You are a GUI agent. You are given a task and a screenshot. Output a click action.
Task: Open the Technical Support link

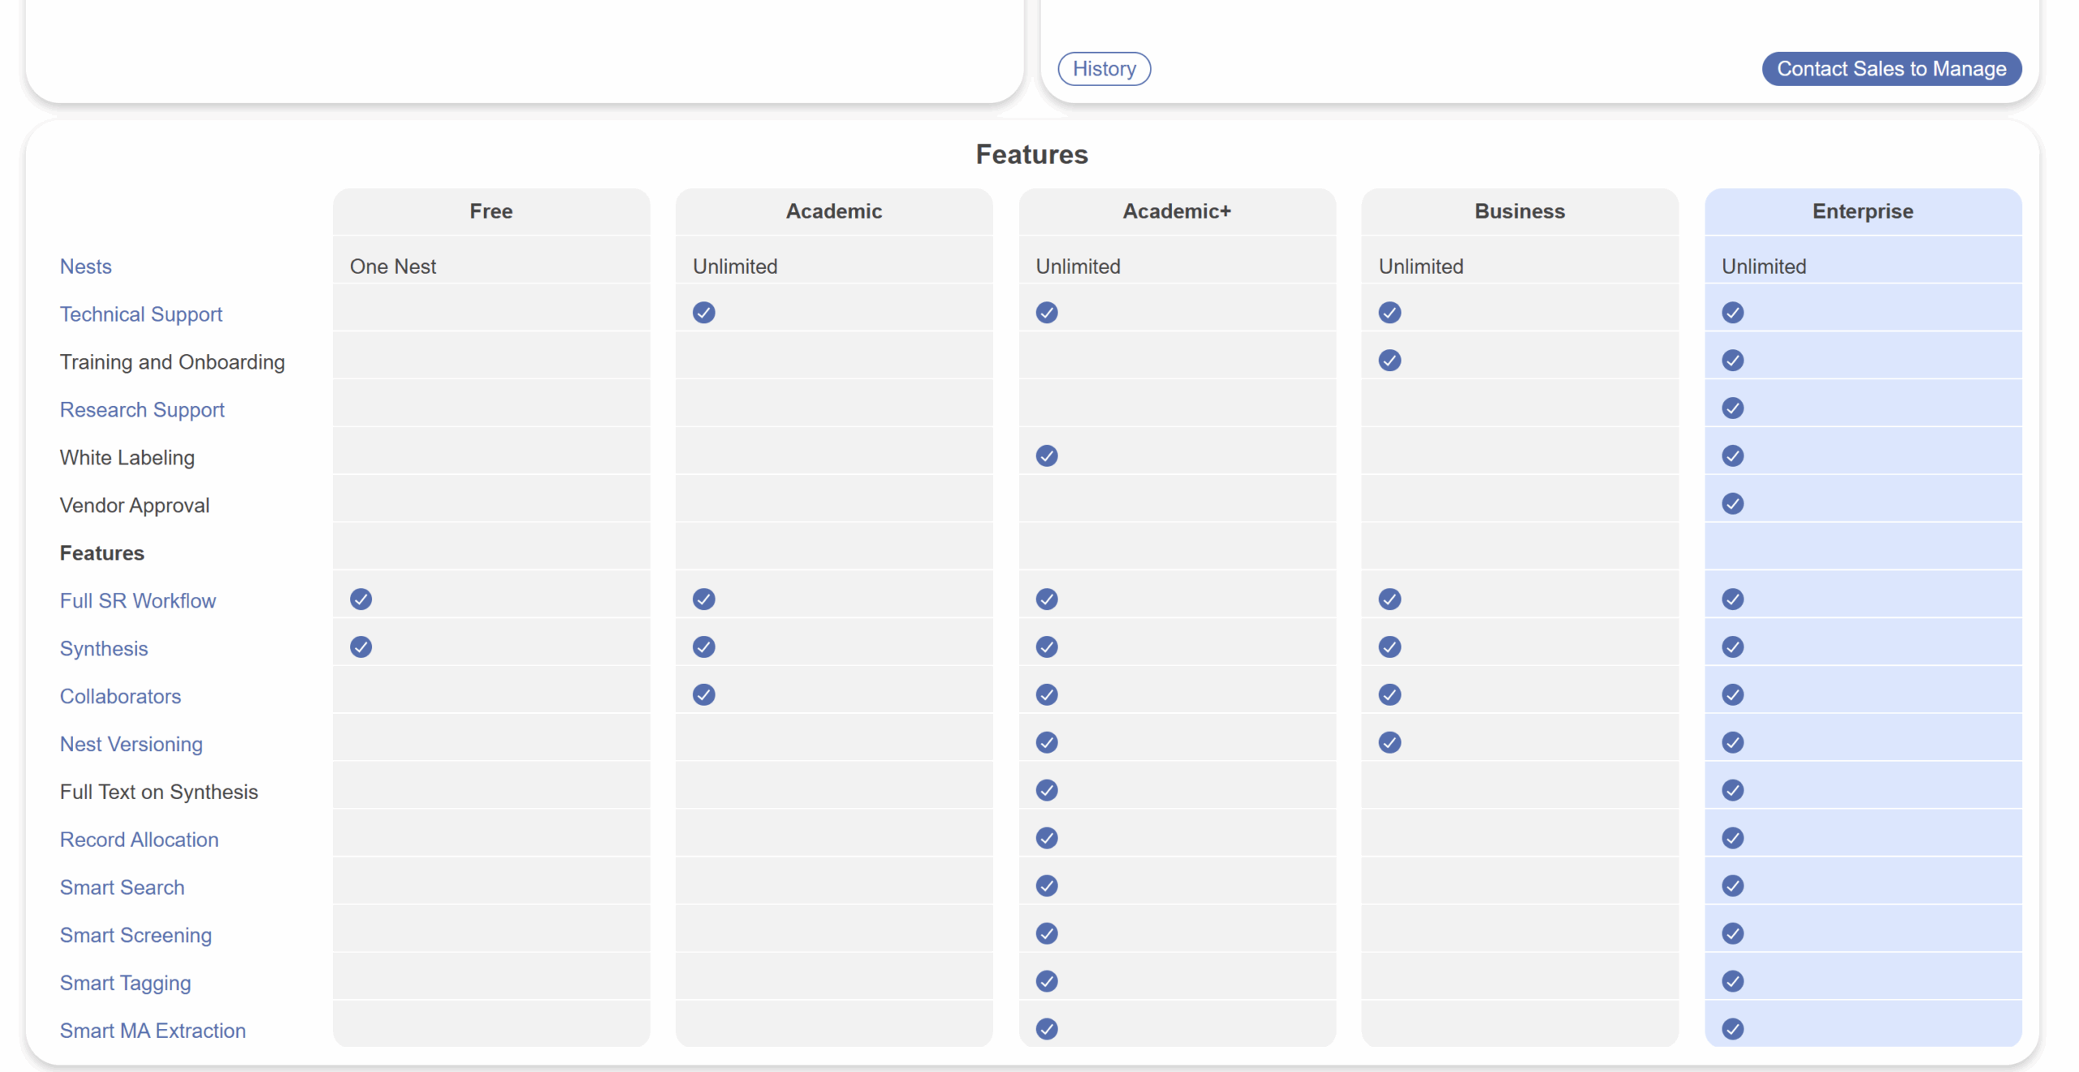[140, 314]
